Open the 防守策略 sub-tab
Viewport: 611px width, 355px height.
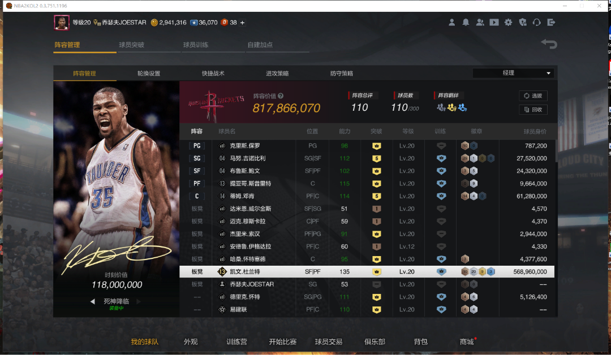342,73
